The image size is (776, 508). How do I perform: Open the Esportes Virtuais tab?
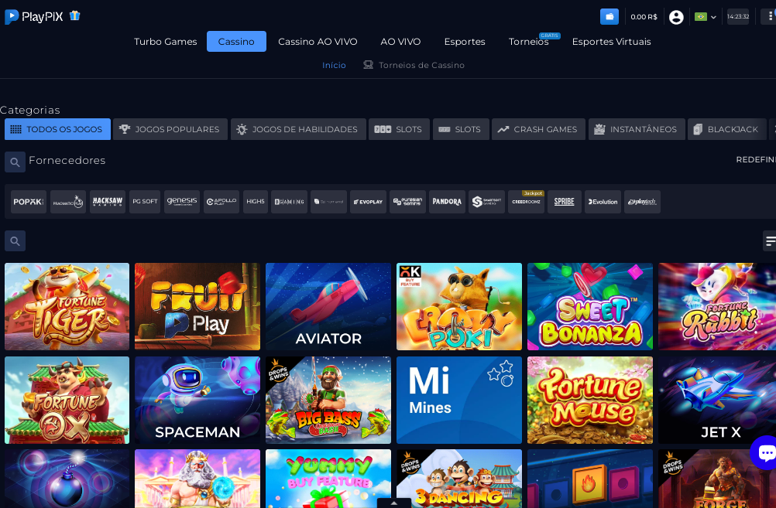pos(611,42)
